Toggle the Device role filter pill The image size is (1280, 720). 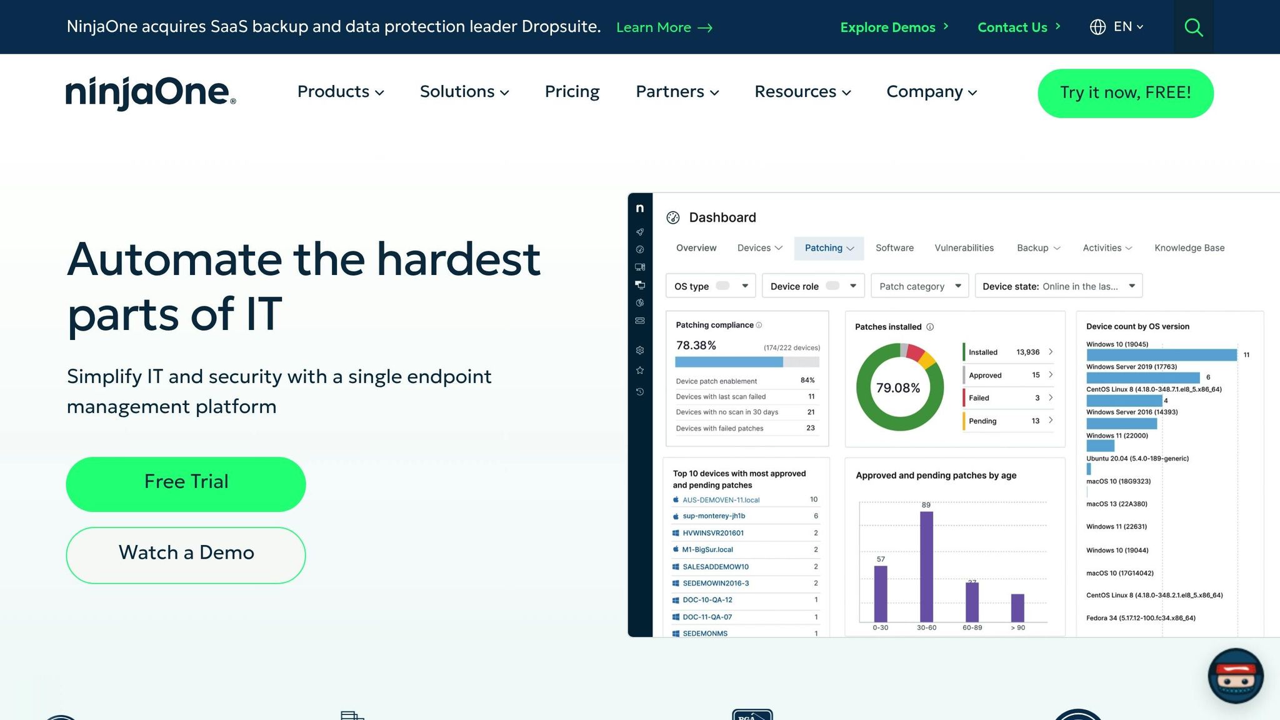[x=832, y=286]
